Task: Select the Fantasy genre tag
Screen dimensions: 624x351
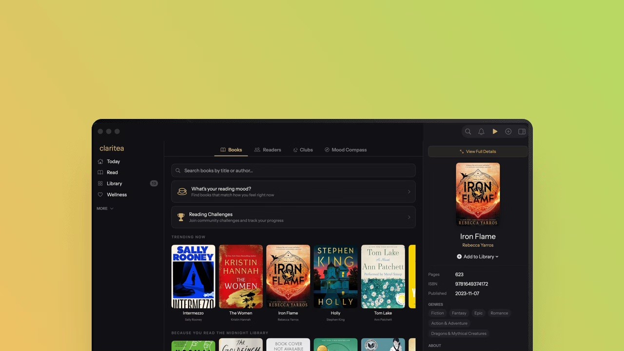Action: (459, 313)
